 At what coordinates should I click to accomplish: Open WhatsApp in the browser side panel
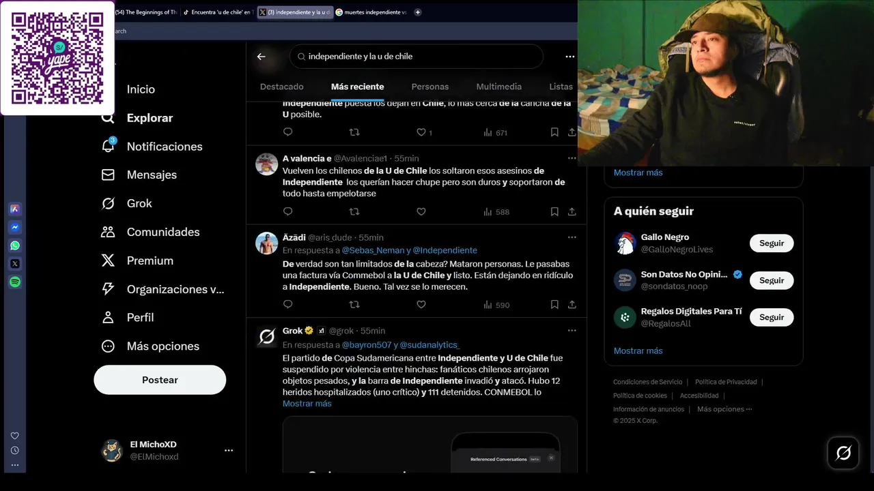pos(15,245)
